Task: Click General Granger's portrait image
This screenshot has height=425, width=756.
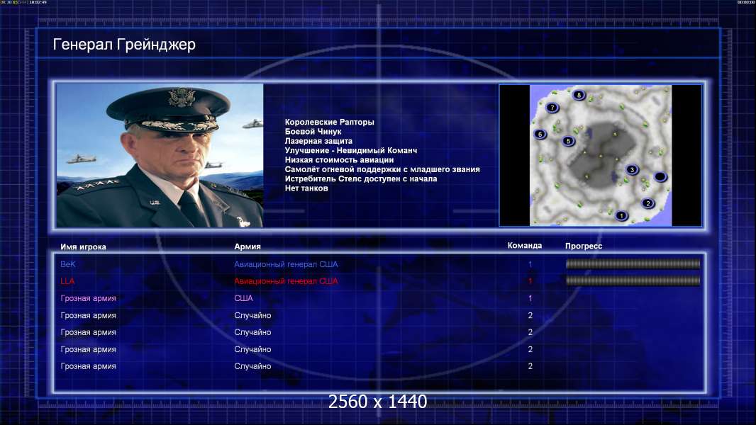Action: coord(160,155)
